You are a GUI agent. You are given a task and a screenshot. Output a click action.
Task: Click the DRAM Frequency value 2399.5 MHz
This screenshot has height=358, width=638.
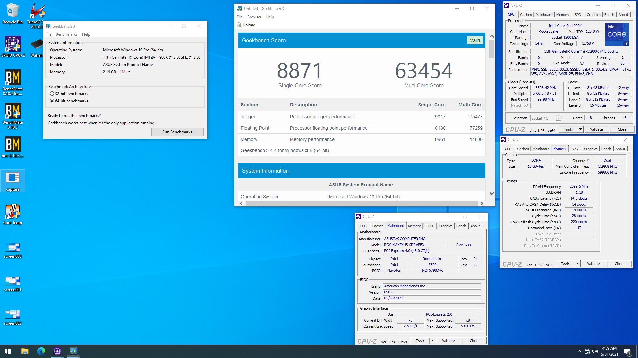pyautogui.click(x=579, y=187)
